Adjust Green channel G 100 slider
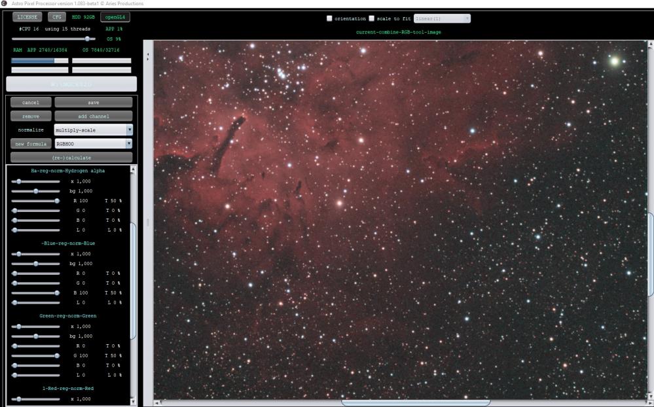Image resolution: width=654 pixels, height=407 pixels. (36, 356)
